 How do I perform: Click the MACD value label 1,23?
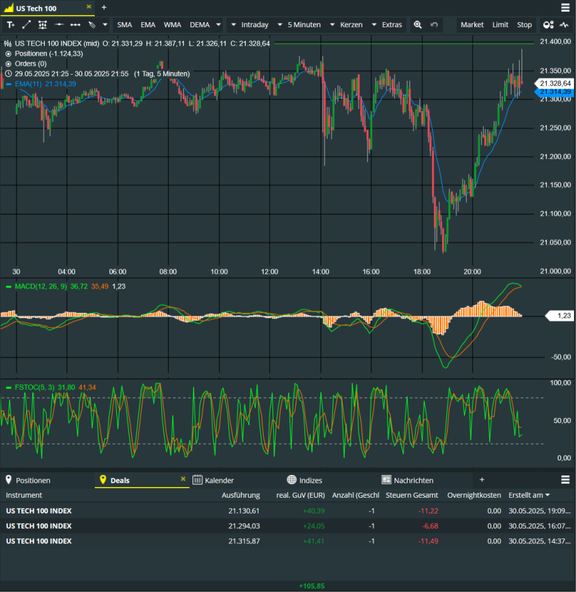560,316
